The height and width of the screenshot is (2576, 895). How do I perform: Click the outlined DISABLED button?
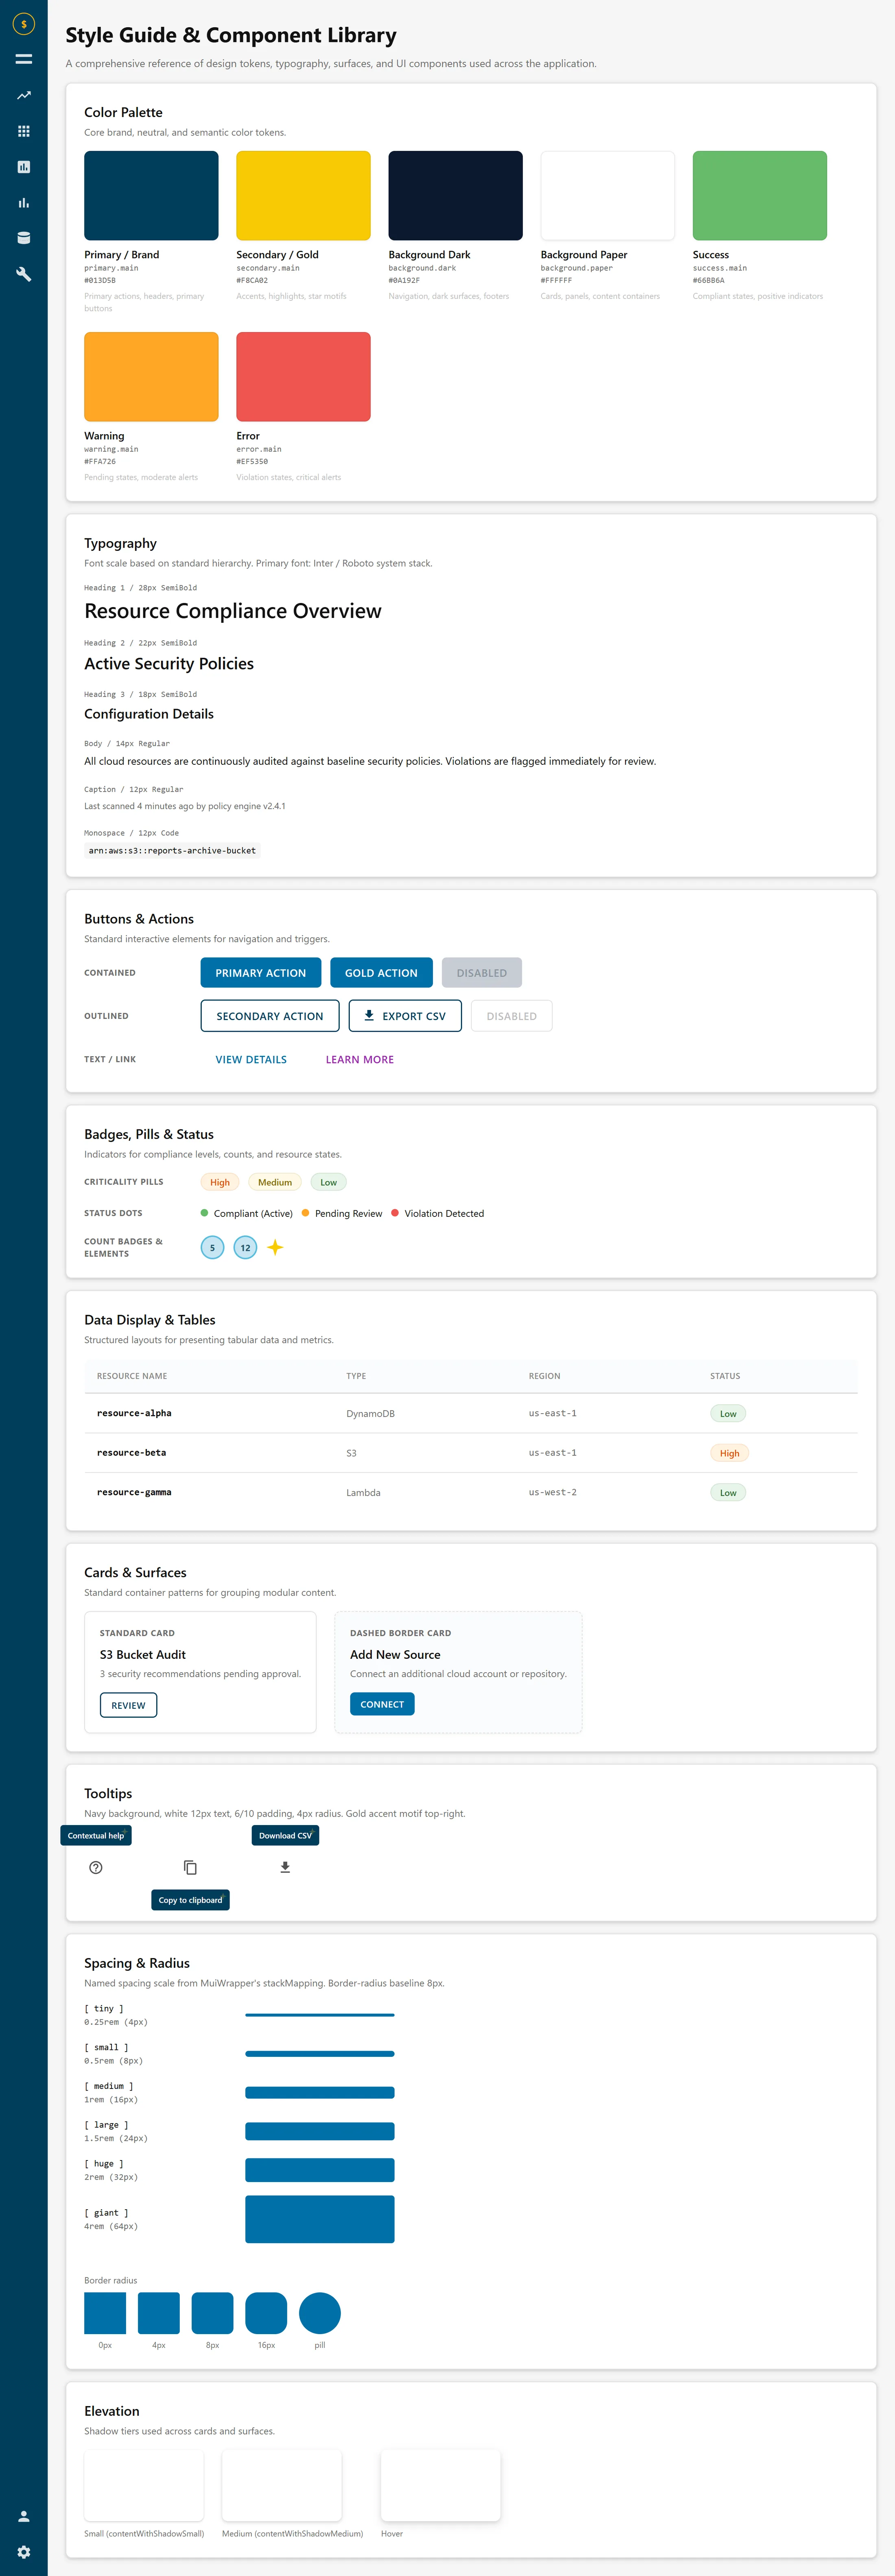511,1015
